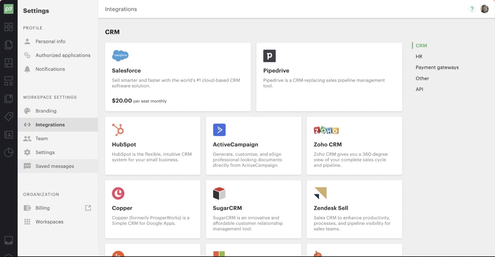Select Integrations in the sidebar
This screenshot has width=495, height=257.
(x=58, y=124)
